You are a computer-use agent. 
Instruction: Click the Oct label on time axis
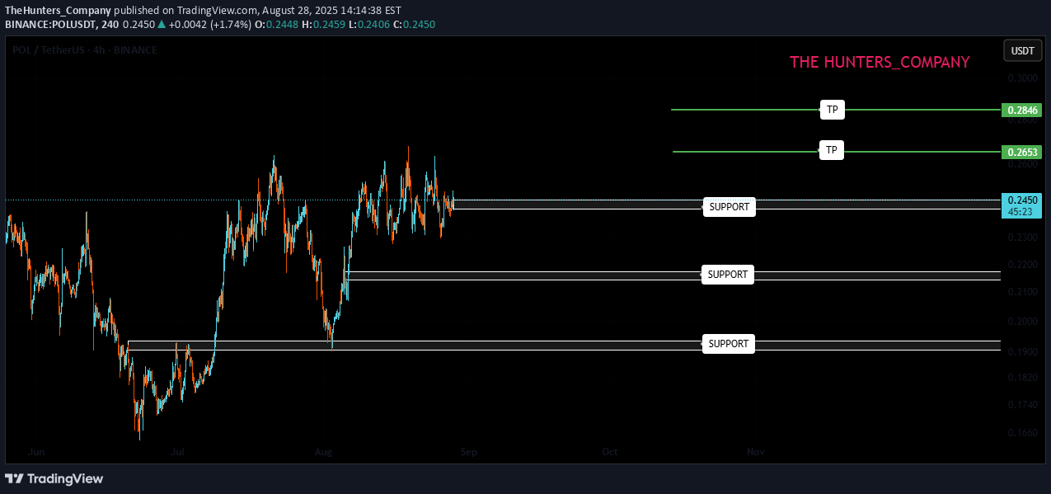(610, 452)
